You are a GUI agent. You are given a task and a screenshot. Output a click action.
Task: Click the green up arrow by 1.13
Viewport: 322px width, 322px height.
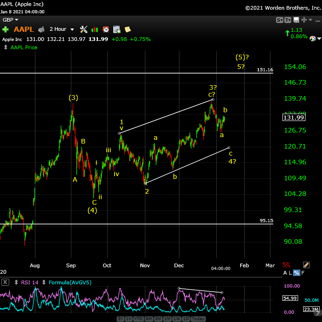[x=287, y=33]
